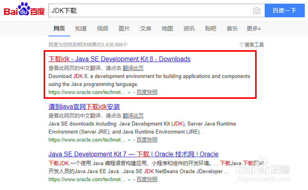Click 翻译此页 under the JDK 8 result
Image resolution: width=308 pixels, height=190 pixels.
(133, 68)
